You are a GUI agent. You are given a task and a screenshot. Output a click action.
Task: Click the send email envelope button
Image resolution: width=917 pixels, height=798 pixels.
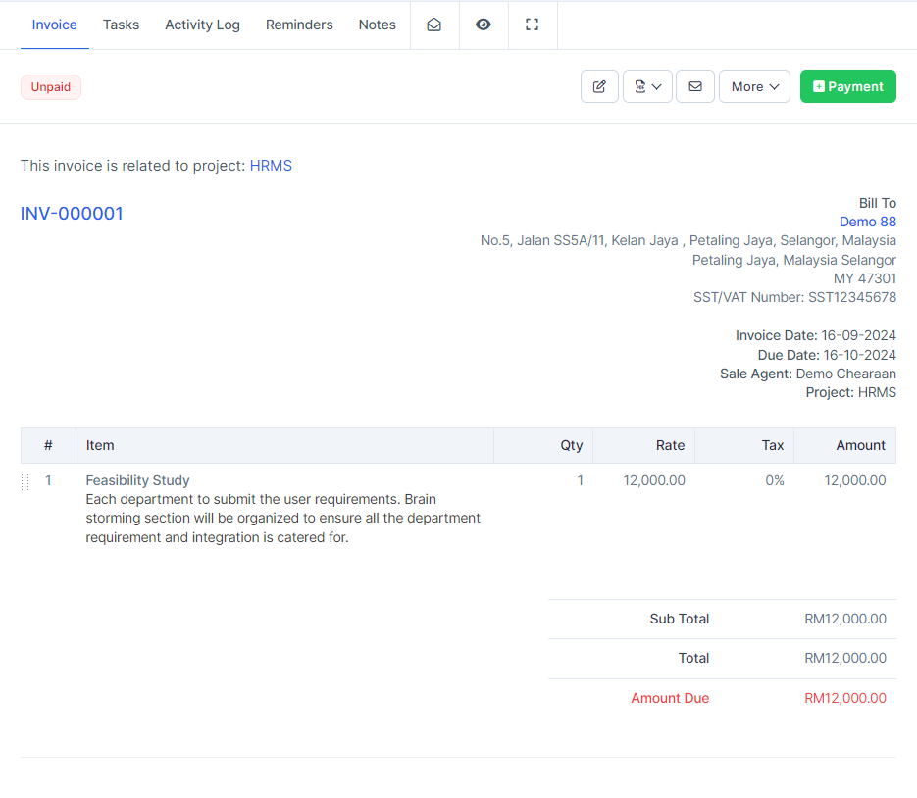695,86
